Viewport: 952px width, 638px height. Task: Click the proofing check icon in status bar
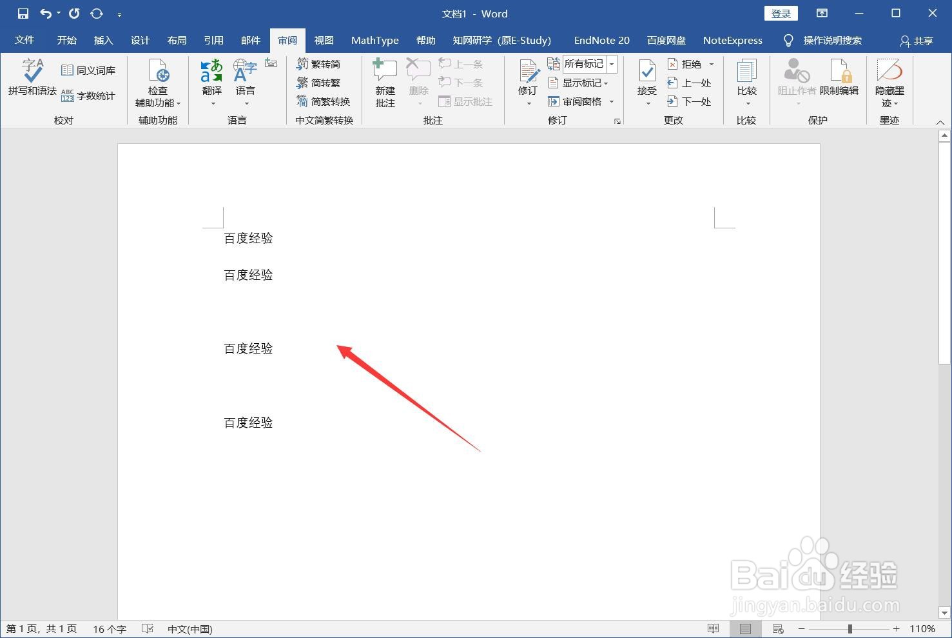click(x=148, y=629)
